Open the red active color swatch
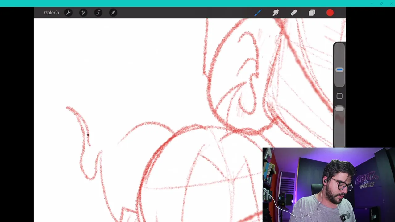The width and height of the screenshot is (395, 222). (330, 13)
